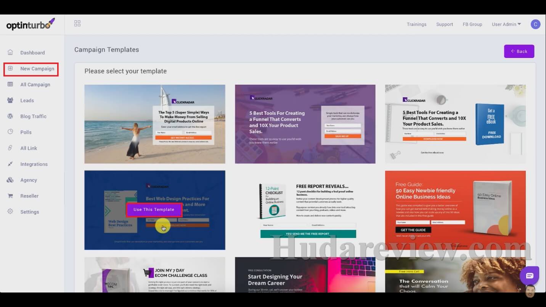Click the All Campaign table icon
The width and height of the screenshot is (546, 307).
pyautogui.click(x=10, y=84)
